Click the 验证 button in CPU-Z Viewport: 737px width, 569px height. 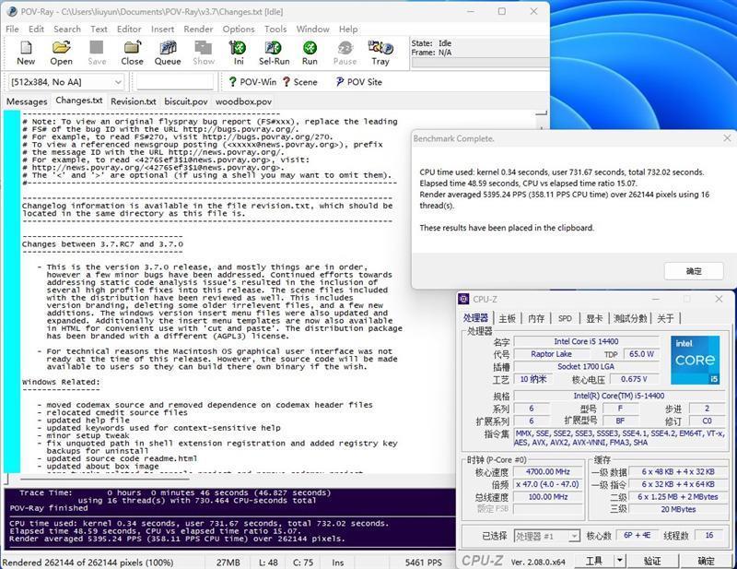pyautogui.click(x=652, y=560)
